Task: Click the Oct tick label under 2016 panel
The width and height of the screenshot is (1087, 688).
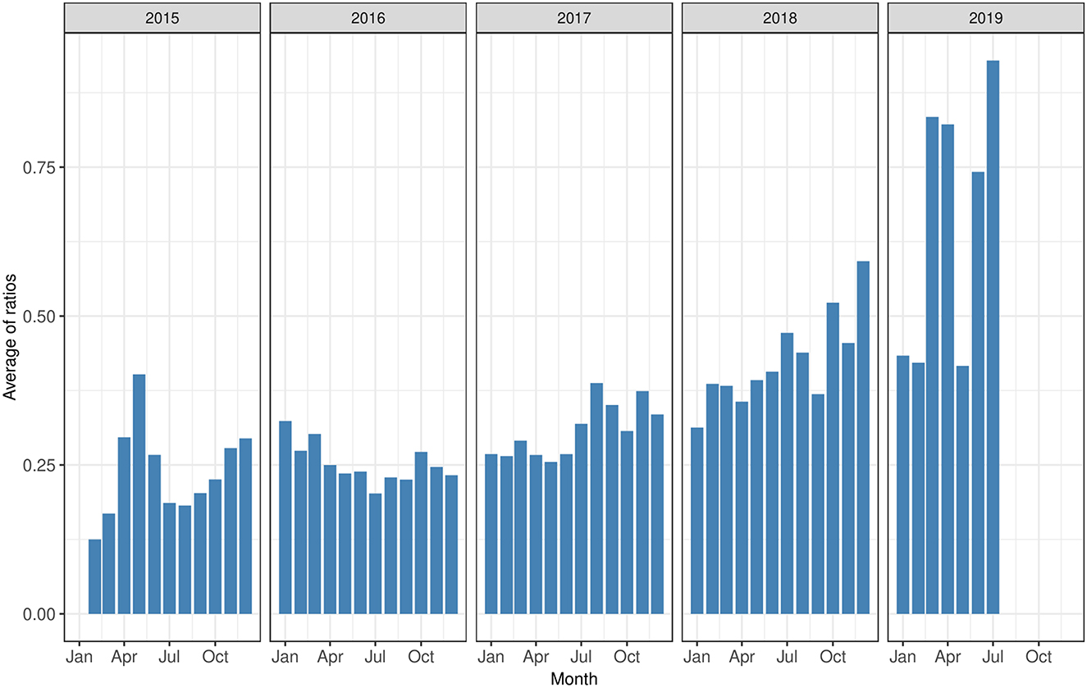Action: tap(421, 658)
